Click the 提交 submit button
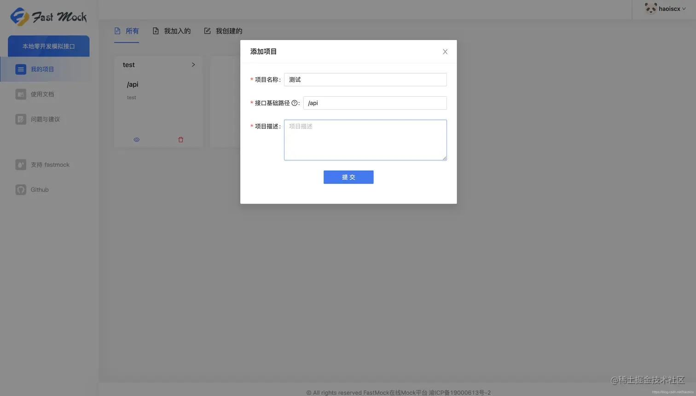 click(x=348, y=177)
